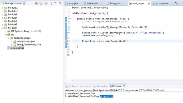Click class name read_property on line 3
This screenshot has width=183, height=103.
[97, 13]
